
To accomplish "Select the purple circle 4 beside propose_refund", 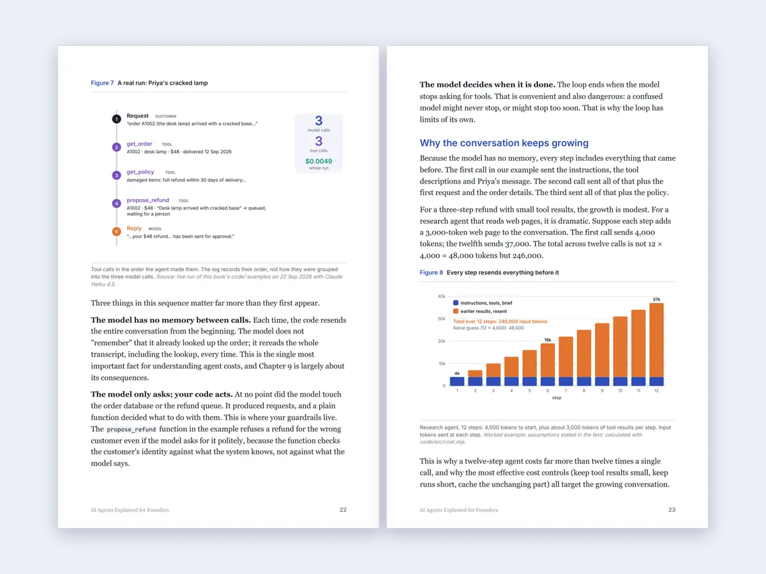I will point(116,203).
